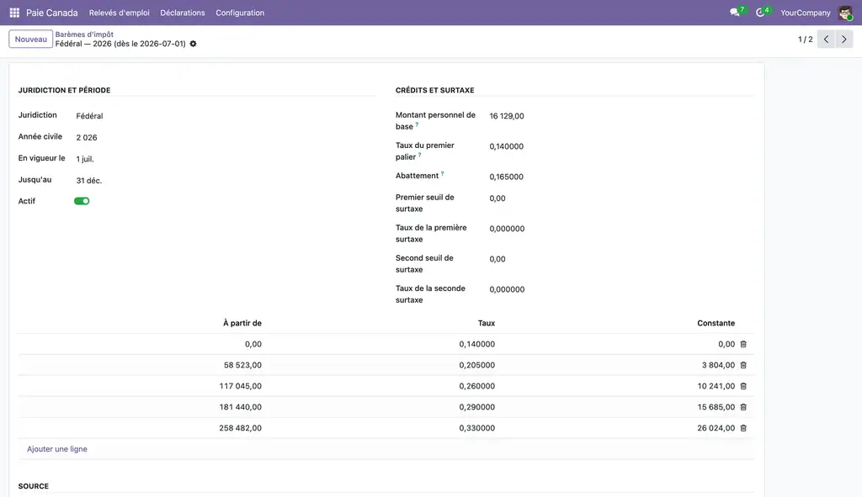
Task: Toggle the Actif switch off
Action: [x=82, y=201]
